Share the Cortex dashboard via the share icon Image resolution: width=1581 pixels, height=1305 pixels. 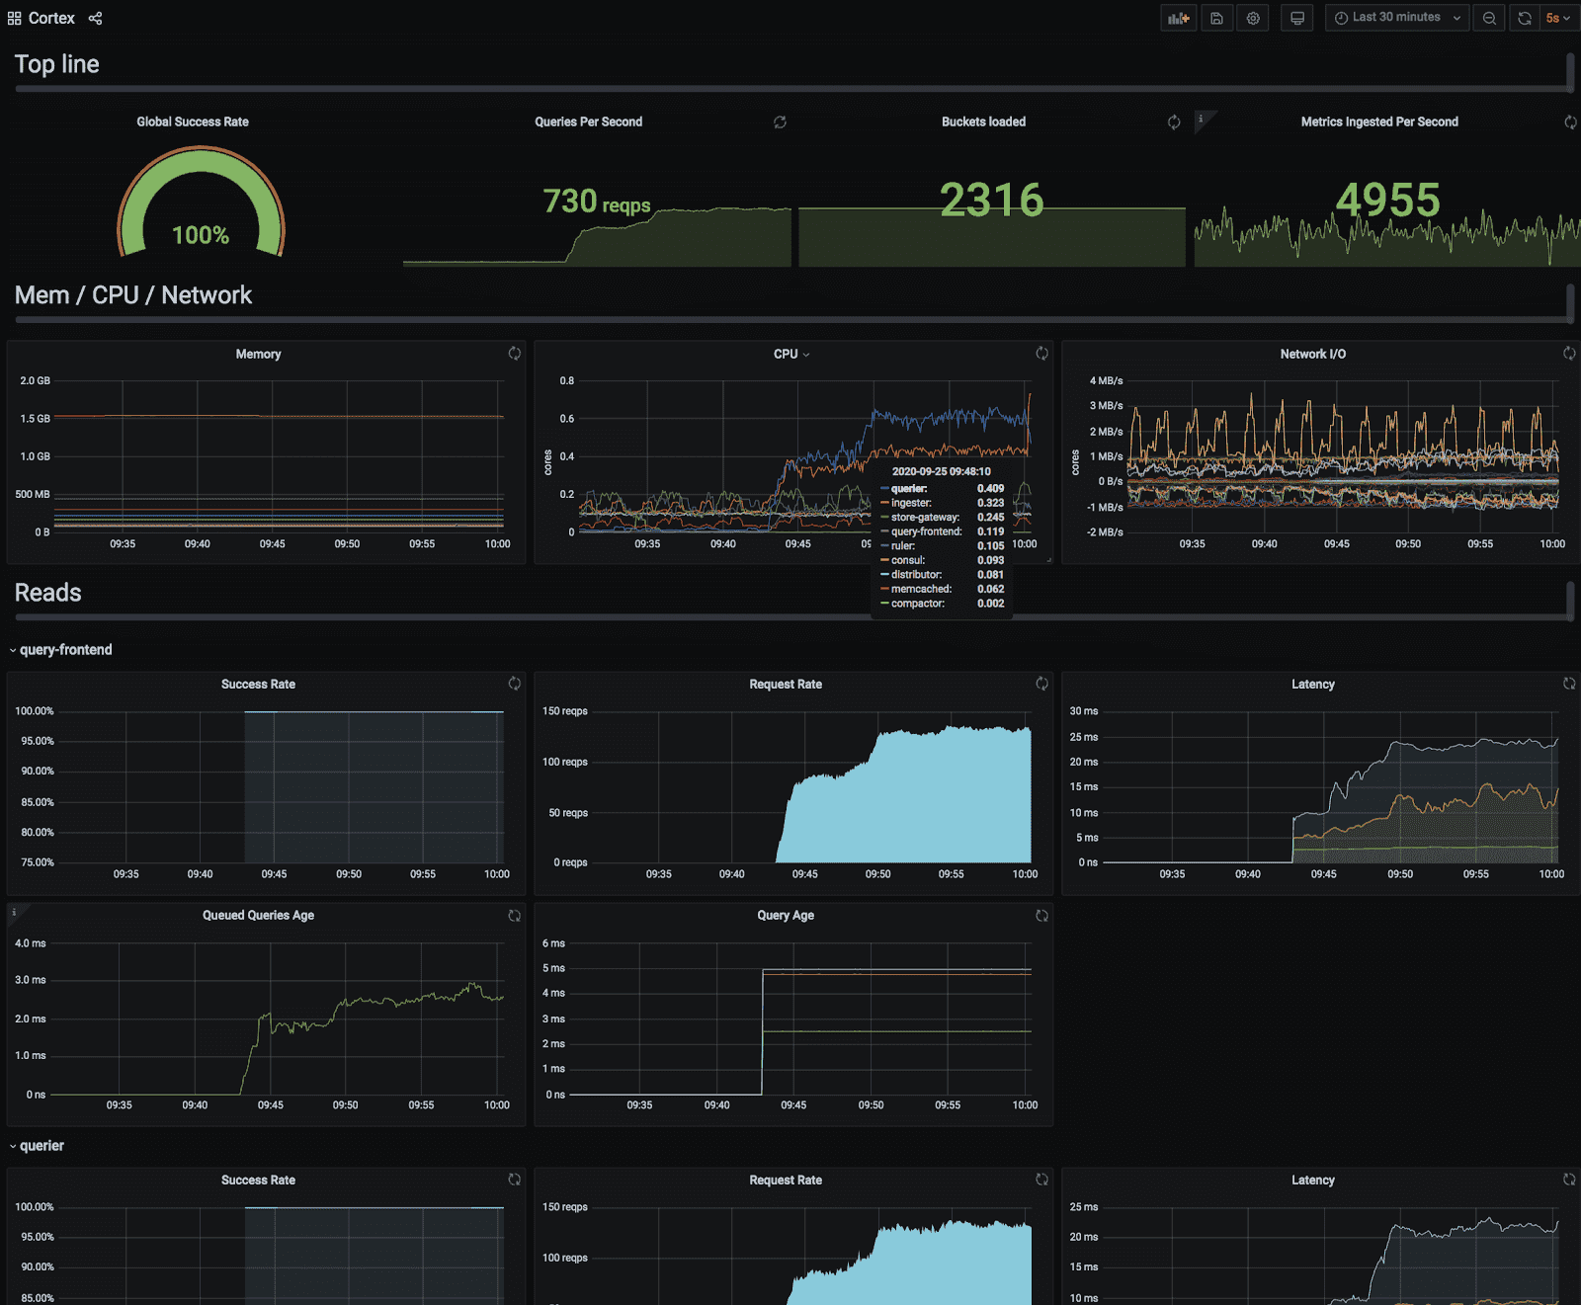click(95, 18)
